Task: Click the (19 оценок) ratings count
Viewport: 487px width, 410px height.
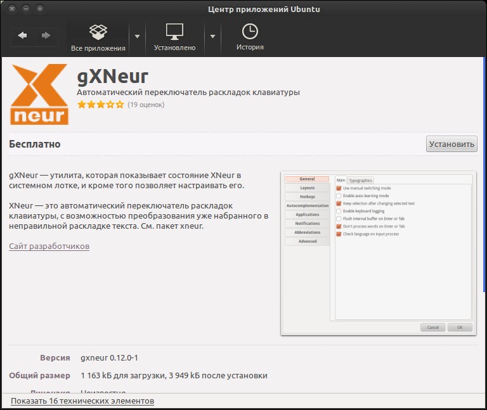Action: [x=146, y=105]
